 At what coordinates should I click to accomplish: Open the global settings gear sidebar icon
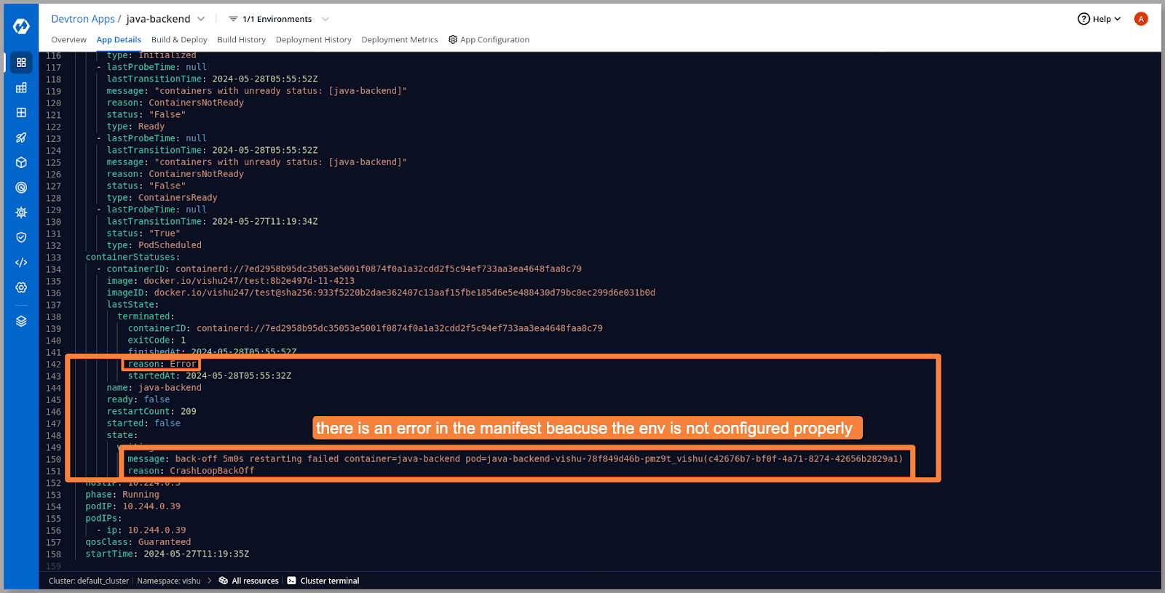21,287
